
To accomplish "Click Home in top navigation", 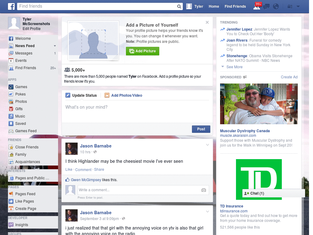I will pyautogui.click(x=214, y=6).
